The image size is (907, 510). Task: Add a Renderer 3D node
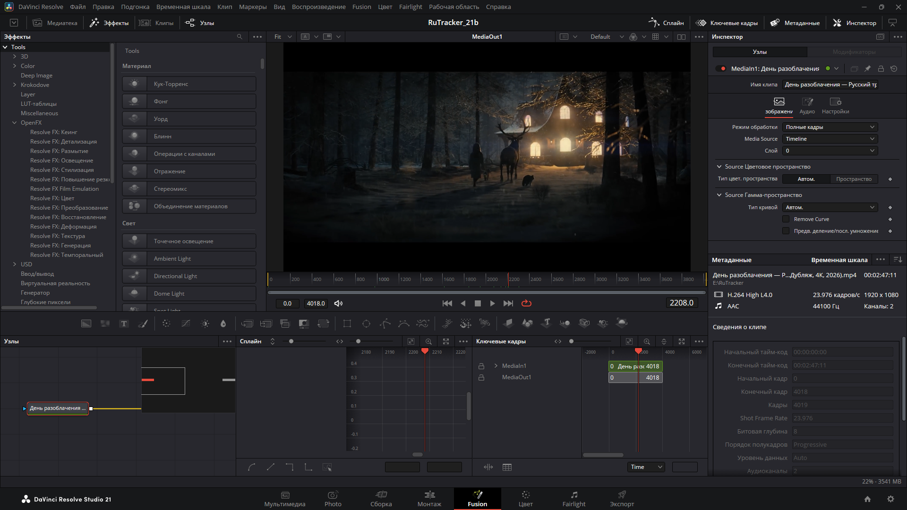tap(622, 323)
